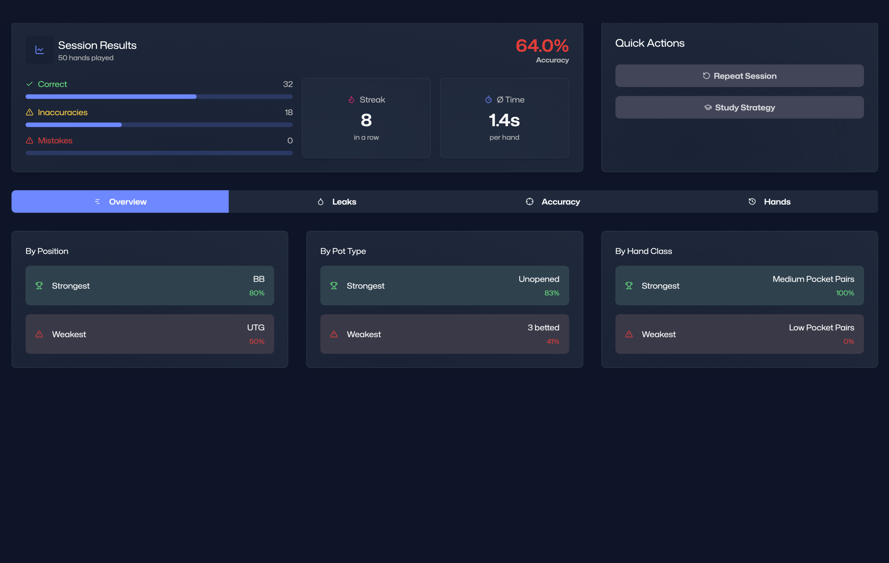Image resolution: width=889 pixels, height=563 pixels.
Task: Click the Streak flame icon
Action: click(351, 100)
